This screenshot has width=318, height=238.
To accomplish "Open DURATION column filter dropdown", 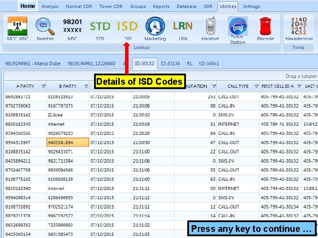I will [214, 86].
